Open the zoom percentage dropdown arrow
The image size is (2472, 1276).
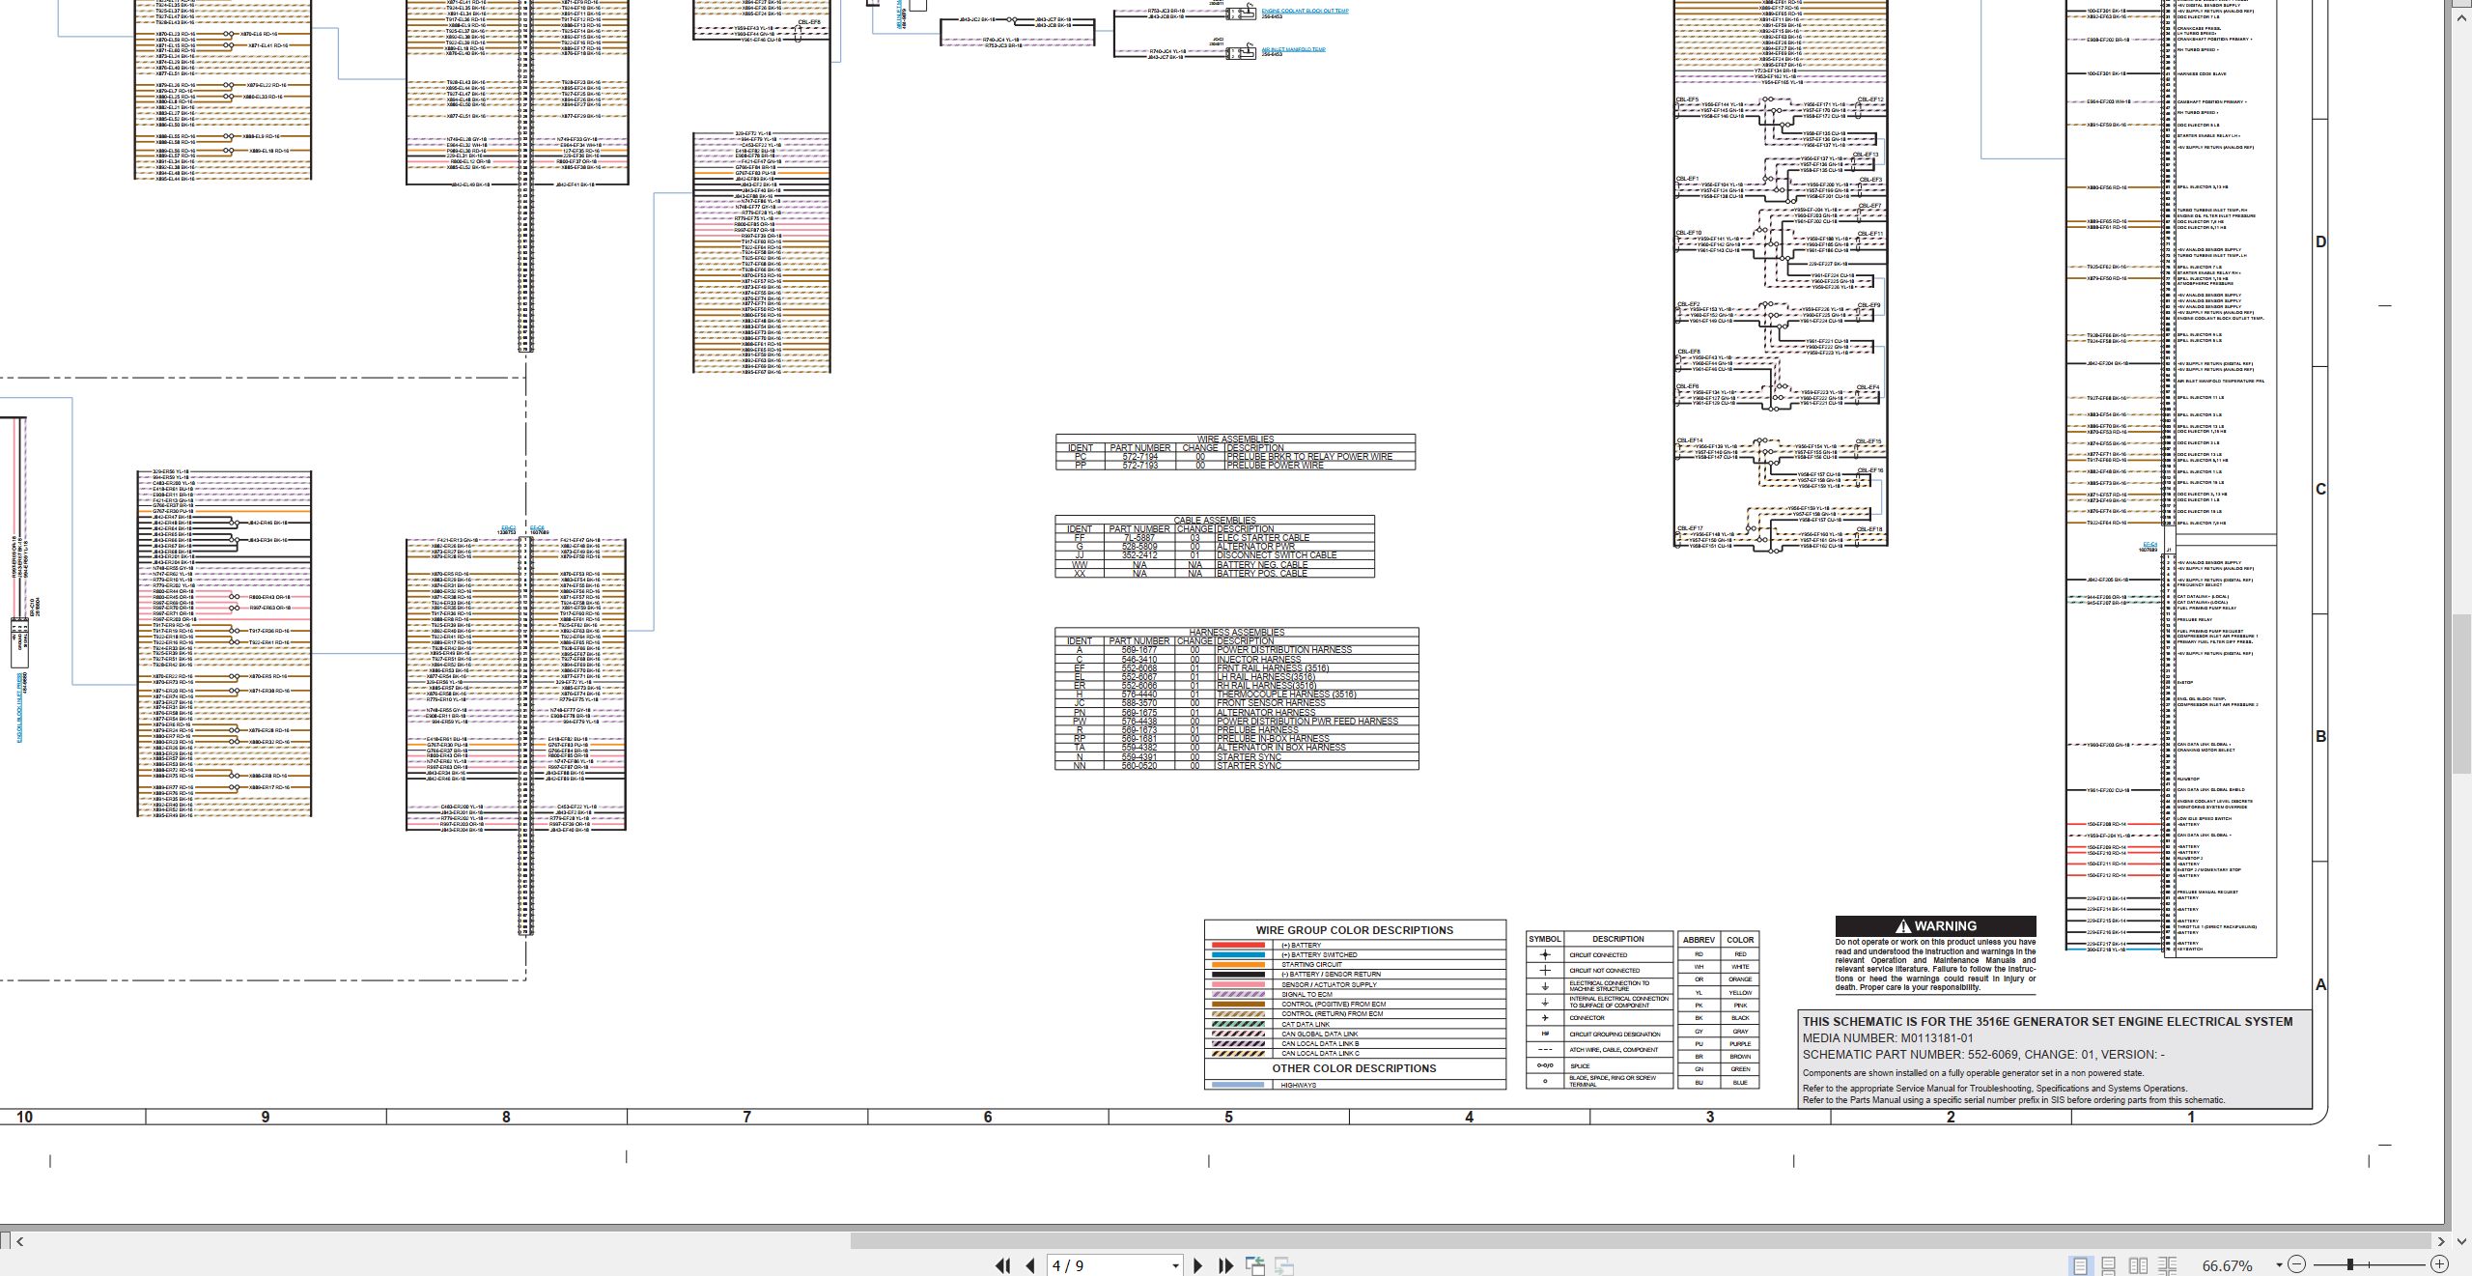click(2279, 1265)
